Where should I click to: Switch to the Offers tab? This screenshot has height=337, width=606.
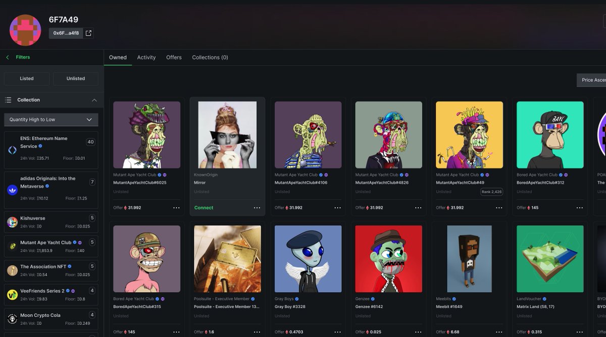click(174, 58)
